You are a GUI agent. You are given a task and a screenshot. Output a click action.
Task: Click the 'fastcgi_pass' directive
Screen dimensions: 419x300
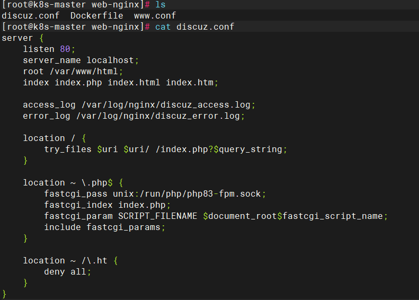point(76,194)
